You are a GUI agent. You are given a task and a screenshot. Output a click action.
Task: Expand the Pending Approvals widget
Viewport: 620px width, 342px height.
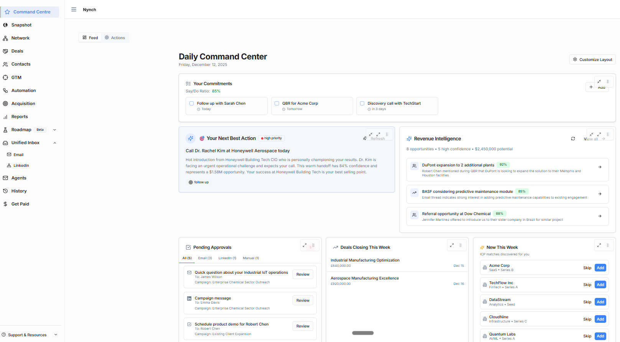click(304, 245)
